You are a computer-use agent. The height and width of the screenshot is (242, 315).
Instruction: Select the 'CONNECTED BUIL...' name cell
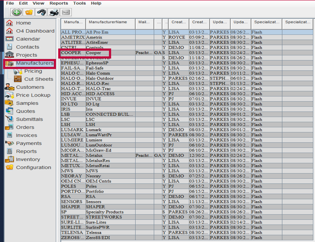click(x=111, y=114)
